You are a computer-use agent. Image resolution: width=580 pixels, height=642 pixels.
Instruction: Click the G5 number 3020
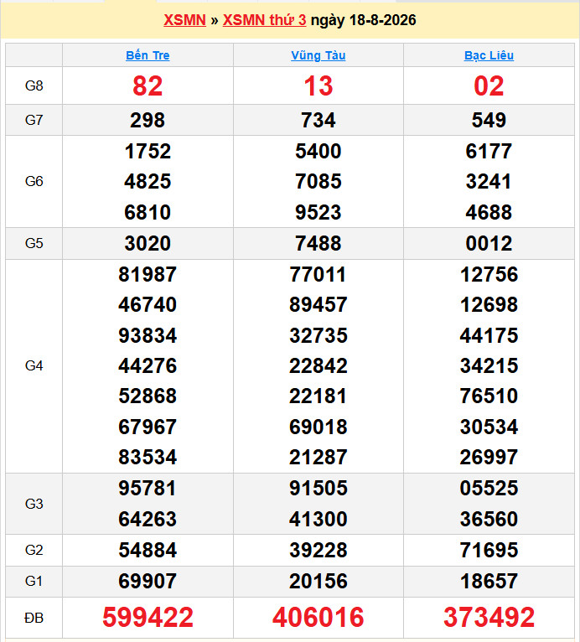coord(148,244)
